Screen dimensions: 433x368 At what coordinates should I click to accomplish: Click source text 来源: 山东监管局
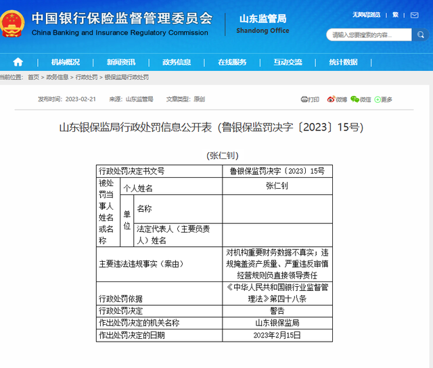[131, 99]
